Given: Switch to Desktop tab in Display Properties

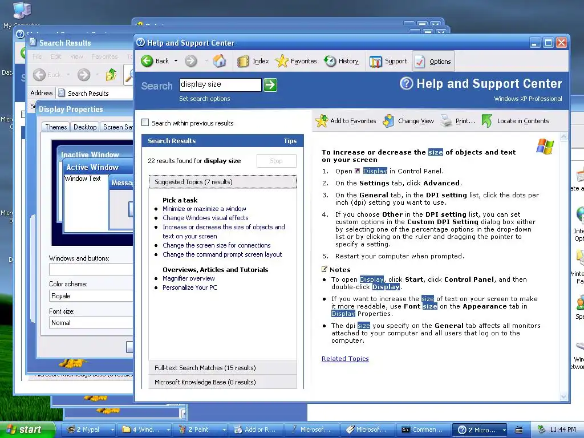Looking at the screenshot, I should pos(85,127).
